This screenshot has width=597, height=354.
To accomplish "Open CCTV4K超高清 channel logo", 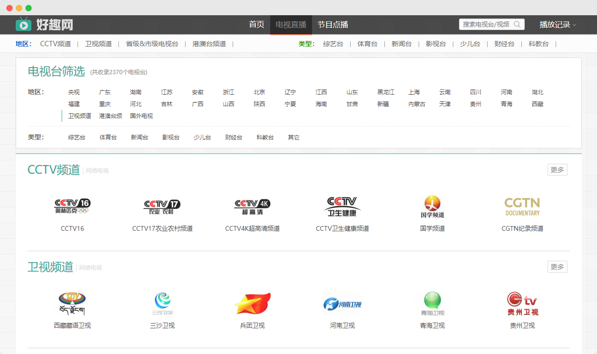I will [252, 206].
